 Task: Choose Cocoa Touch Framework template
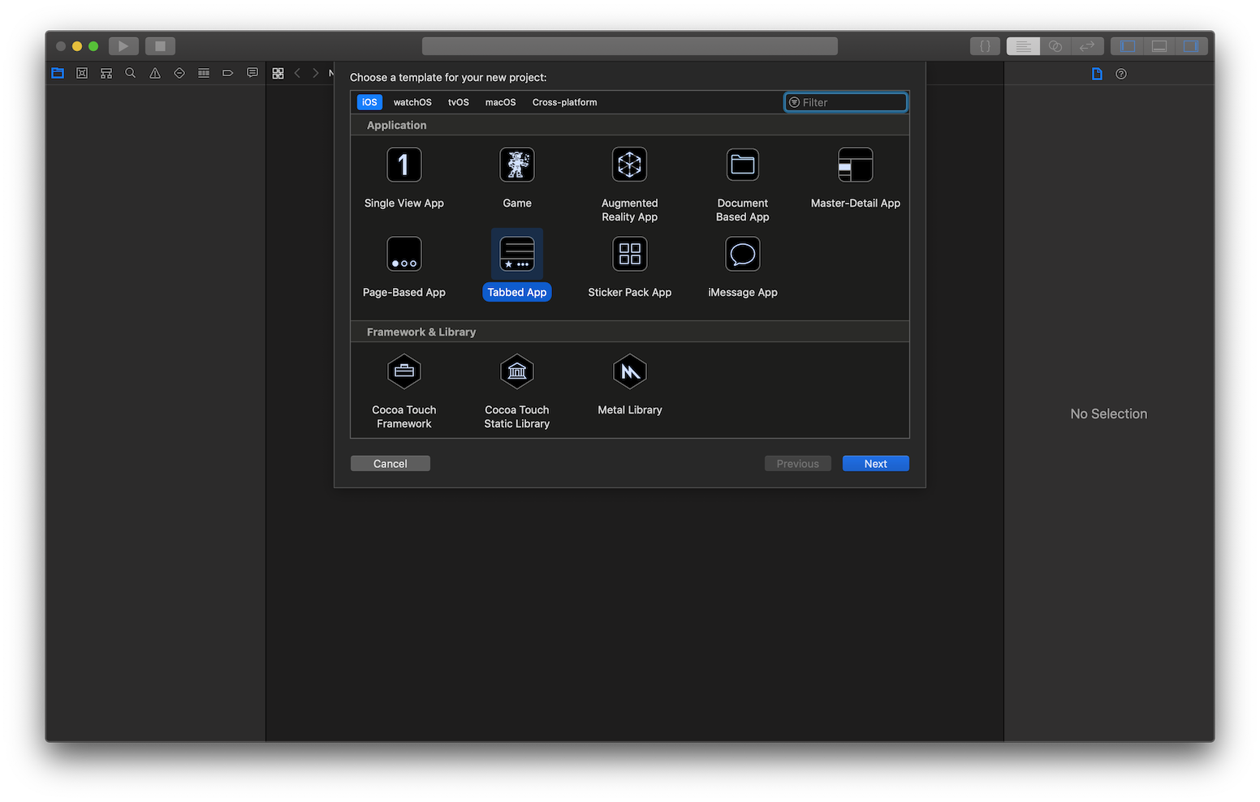(403, 392)
